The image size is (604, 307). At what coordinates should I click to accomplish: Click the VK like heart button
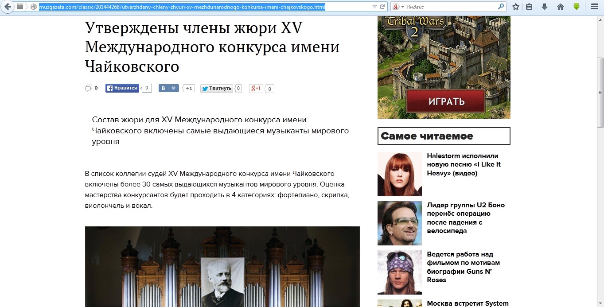tap(169, 88)
